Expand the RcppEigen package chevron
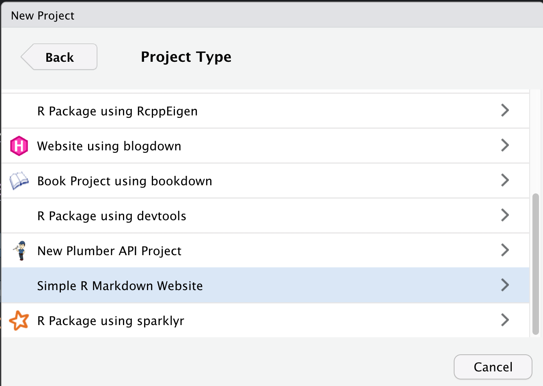Viewport: 543px width, 386px height. click(x=505, y=110)
